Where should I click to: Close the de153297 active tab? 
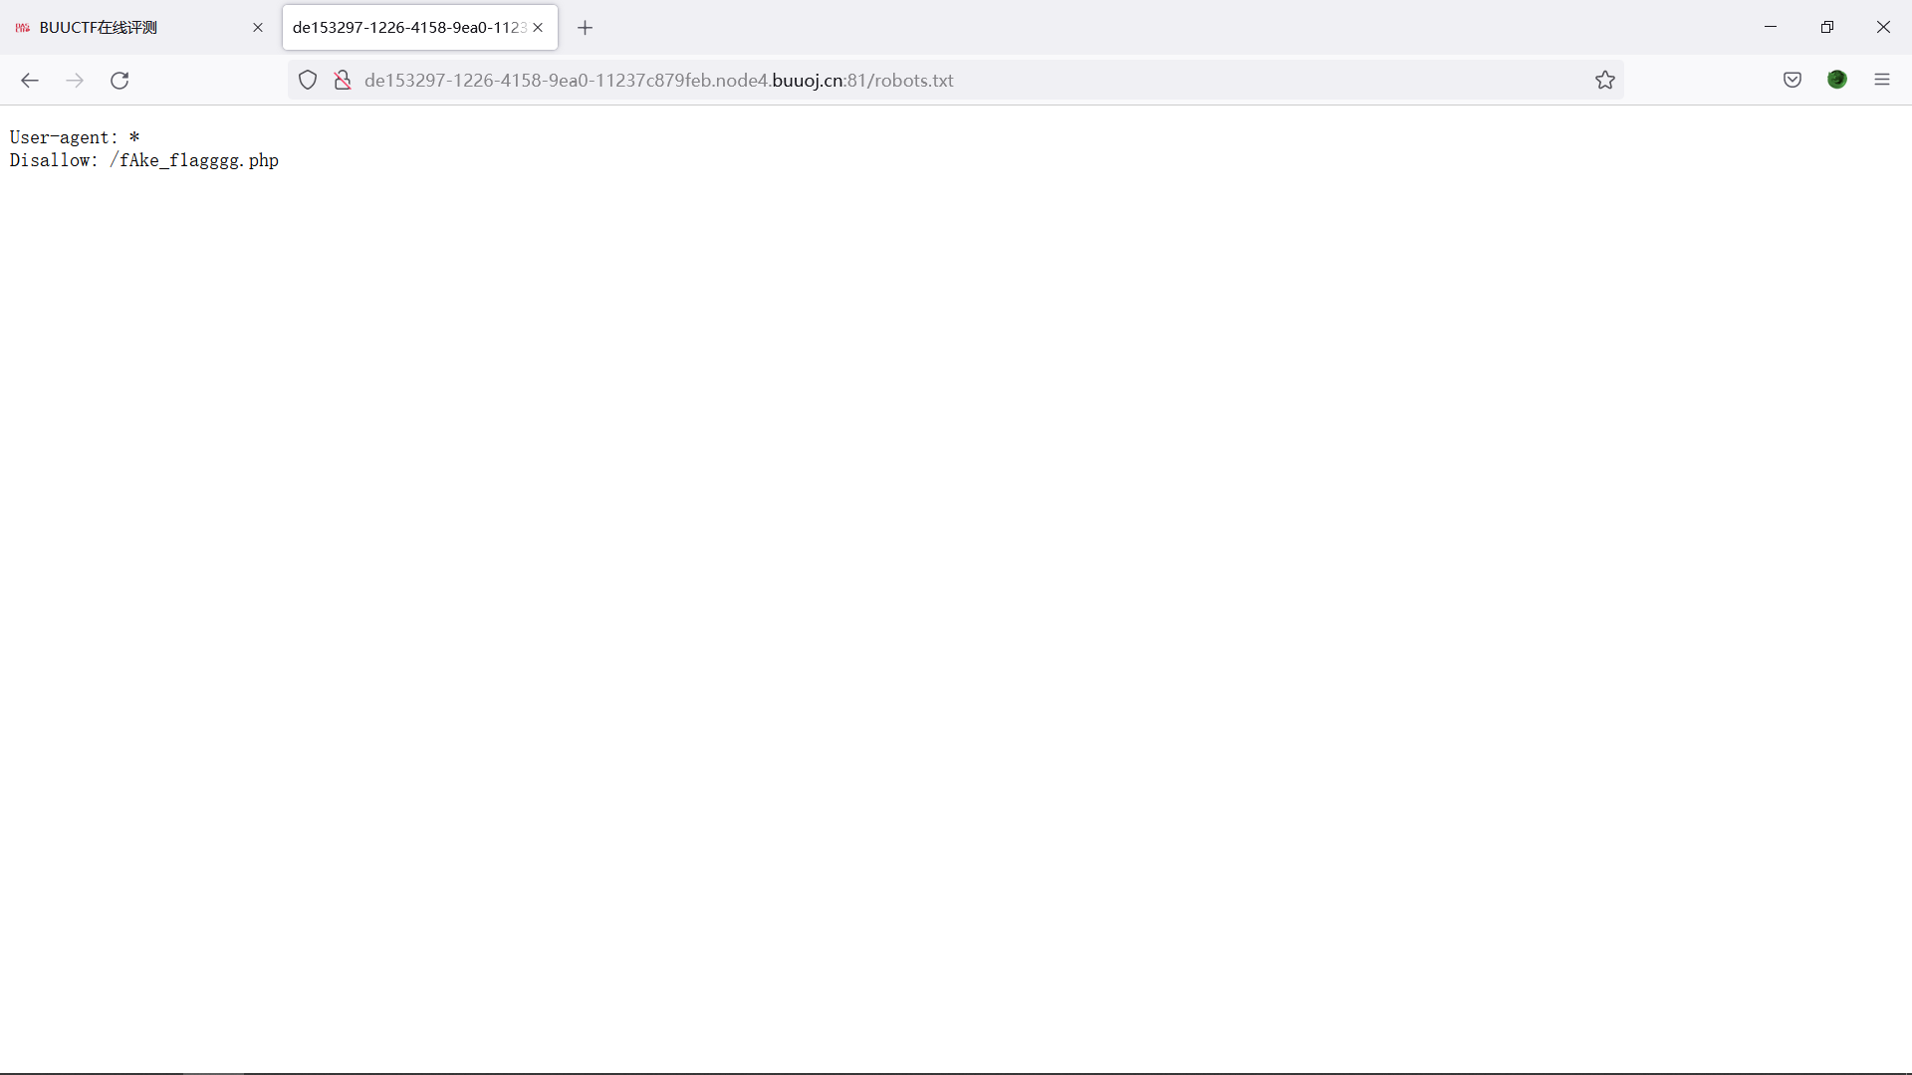(x=539, y=28)
